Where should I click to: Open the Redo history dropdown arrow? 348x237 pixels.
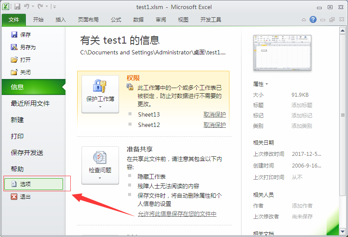[x=47, y=6]
